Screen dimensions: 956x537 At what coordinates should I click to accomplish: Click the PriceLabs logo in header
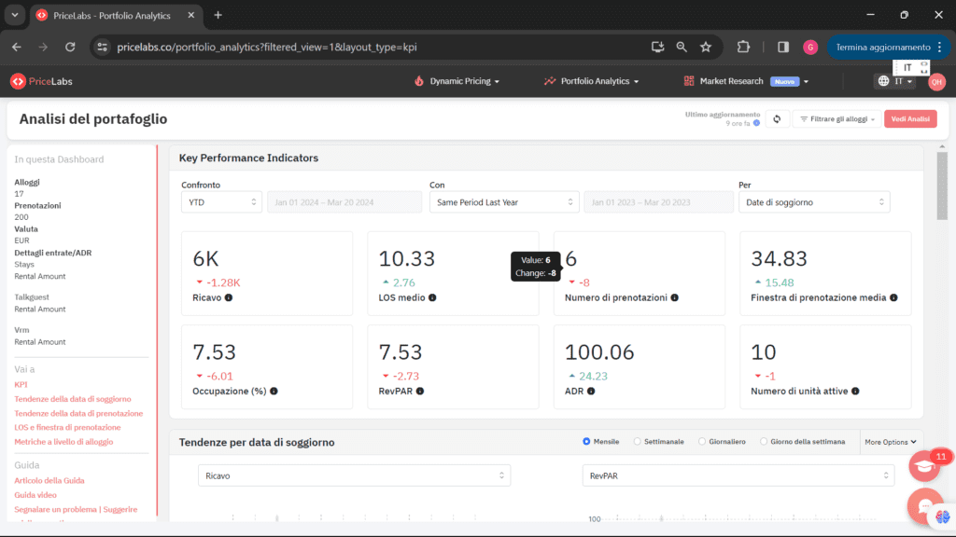[41, 81]
